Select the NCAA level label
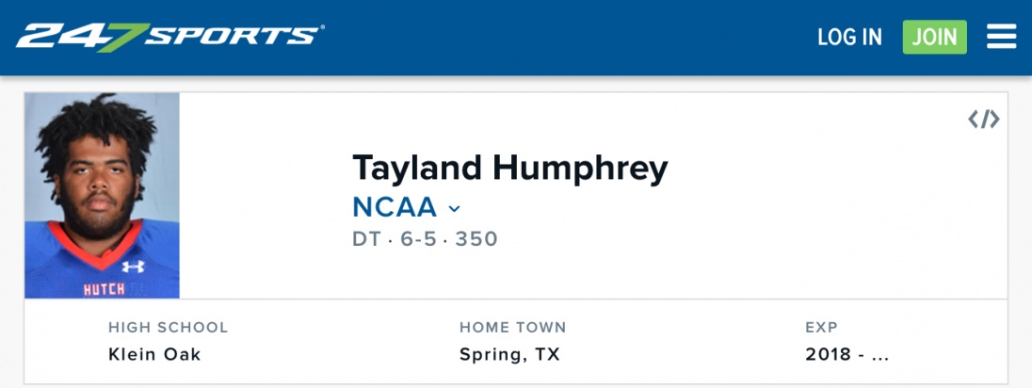Viewport: 1032px width, 388px height. 395,207
